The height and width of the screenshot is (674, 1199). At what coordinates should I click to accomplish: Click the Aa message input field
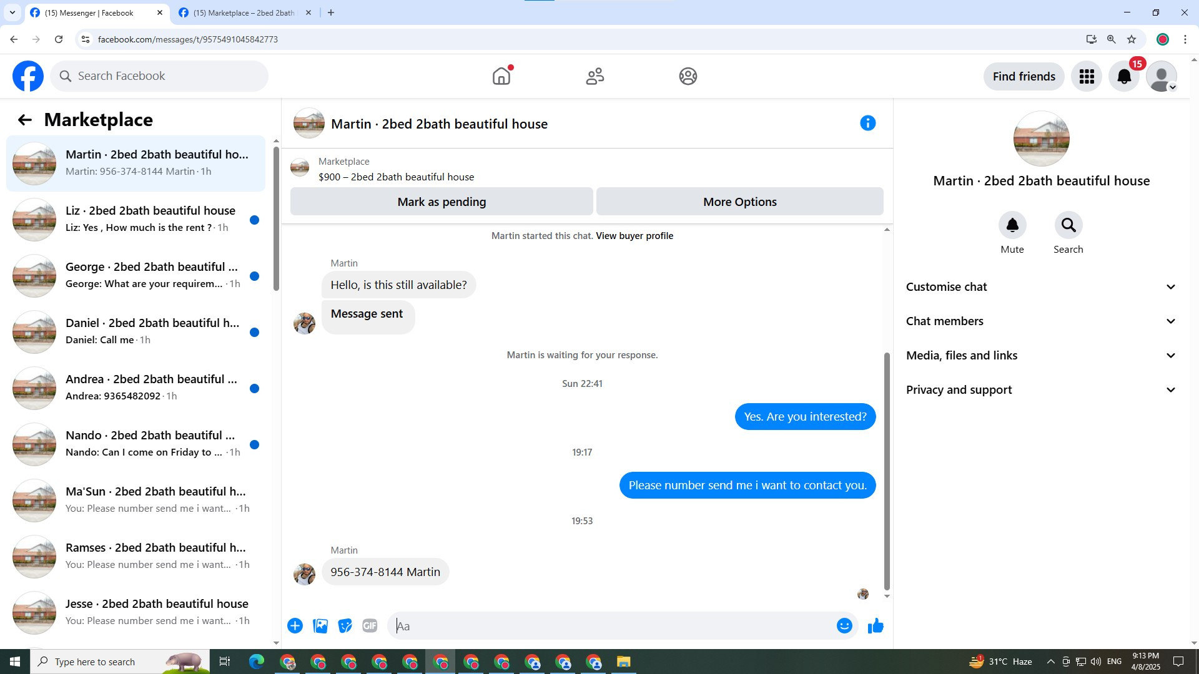point(612,626)
